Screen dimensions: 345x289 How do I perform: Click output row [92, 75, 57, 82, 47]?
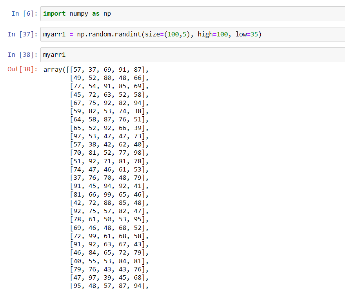coord(109,211)
